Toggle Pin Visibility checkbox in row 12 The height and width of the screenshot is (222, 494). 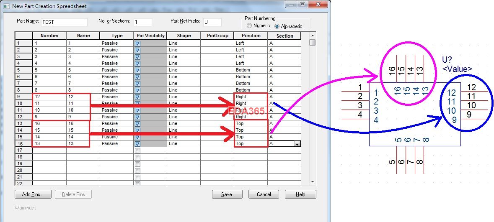(x=138, y=117)
